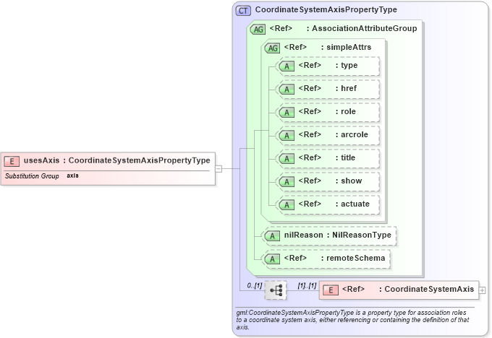
Task: Click the A icon of the arcrole attribute
Action: 287,136
